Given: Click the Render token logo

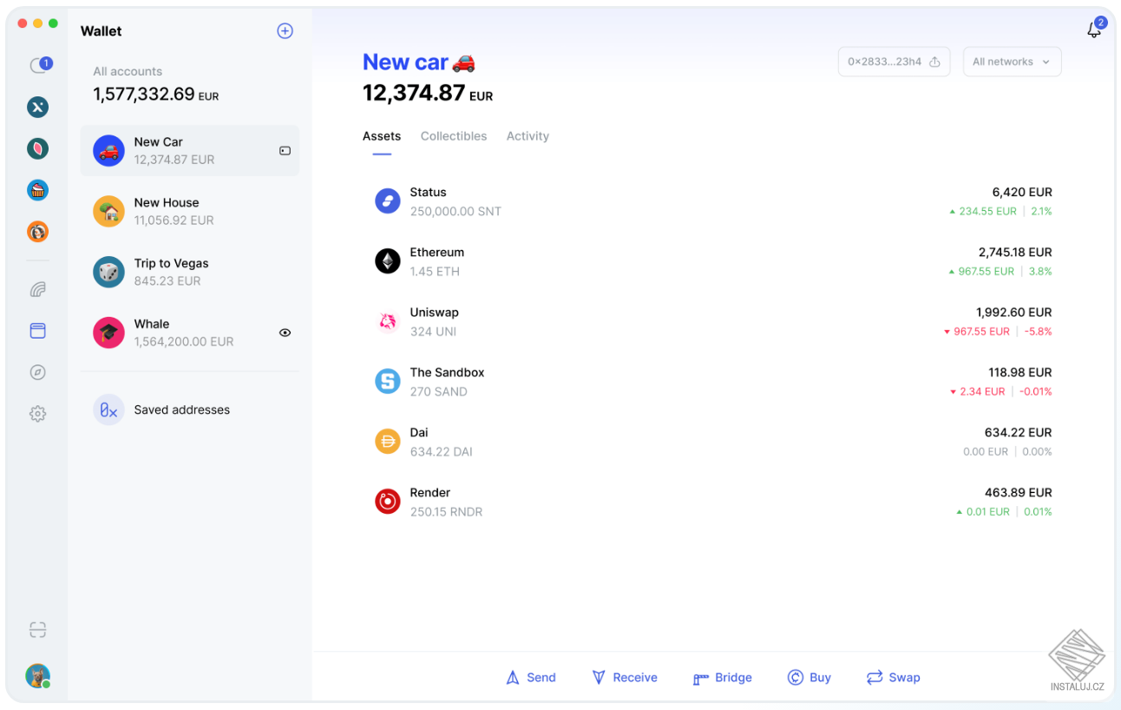Looking at the screenshot, I should click(387, 502).
